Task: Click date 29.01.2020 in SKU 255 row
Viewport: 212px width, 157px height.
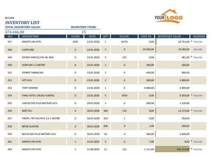Action: pos(93,103)
